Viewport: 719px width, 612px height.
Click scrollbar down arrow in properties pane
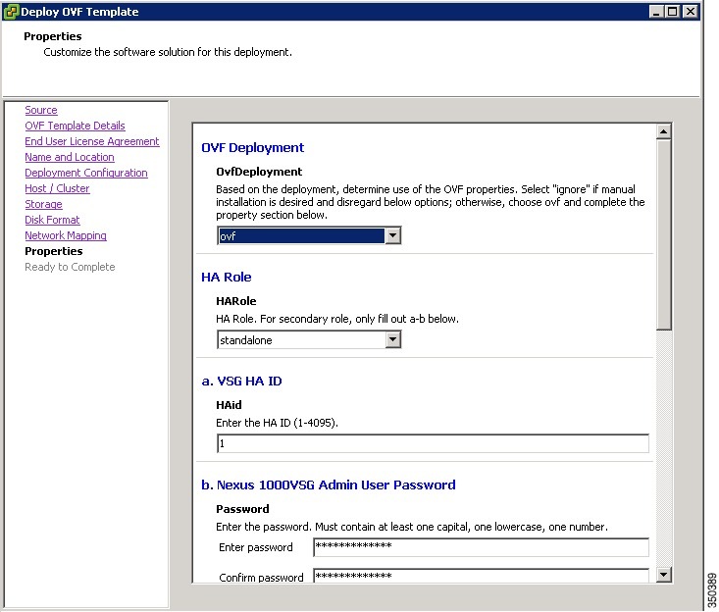pos(663,574)
